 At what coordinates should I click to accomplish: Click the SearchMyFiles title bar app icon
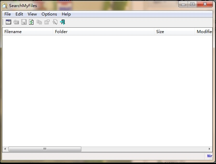pos(5,6)
